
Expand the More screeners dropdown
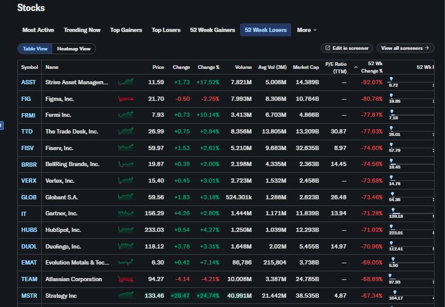pyautogui.click(x=307, y=30)
